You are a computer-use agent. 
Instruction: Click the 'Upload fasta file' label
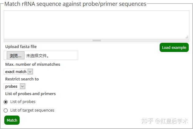(21, 46)
